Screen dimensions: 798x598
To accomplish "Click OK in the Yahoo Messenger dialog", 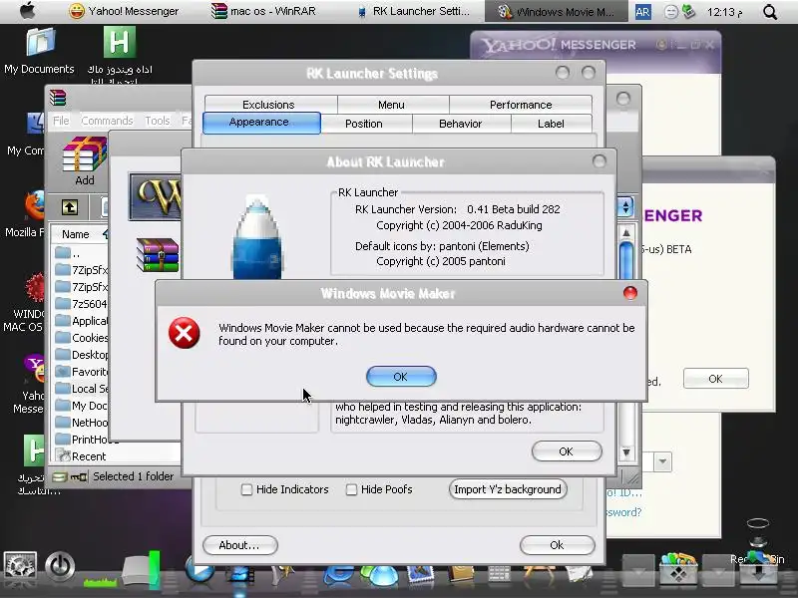I will click(715, 379).
